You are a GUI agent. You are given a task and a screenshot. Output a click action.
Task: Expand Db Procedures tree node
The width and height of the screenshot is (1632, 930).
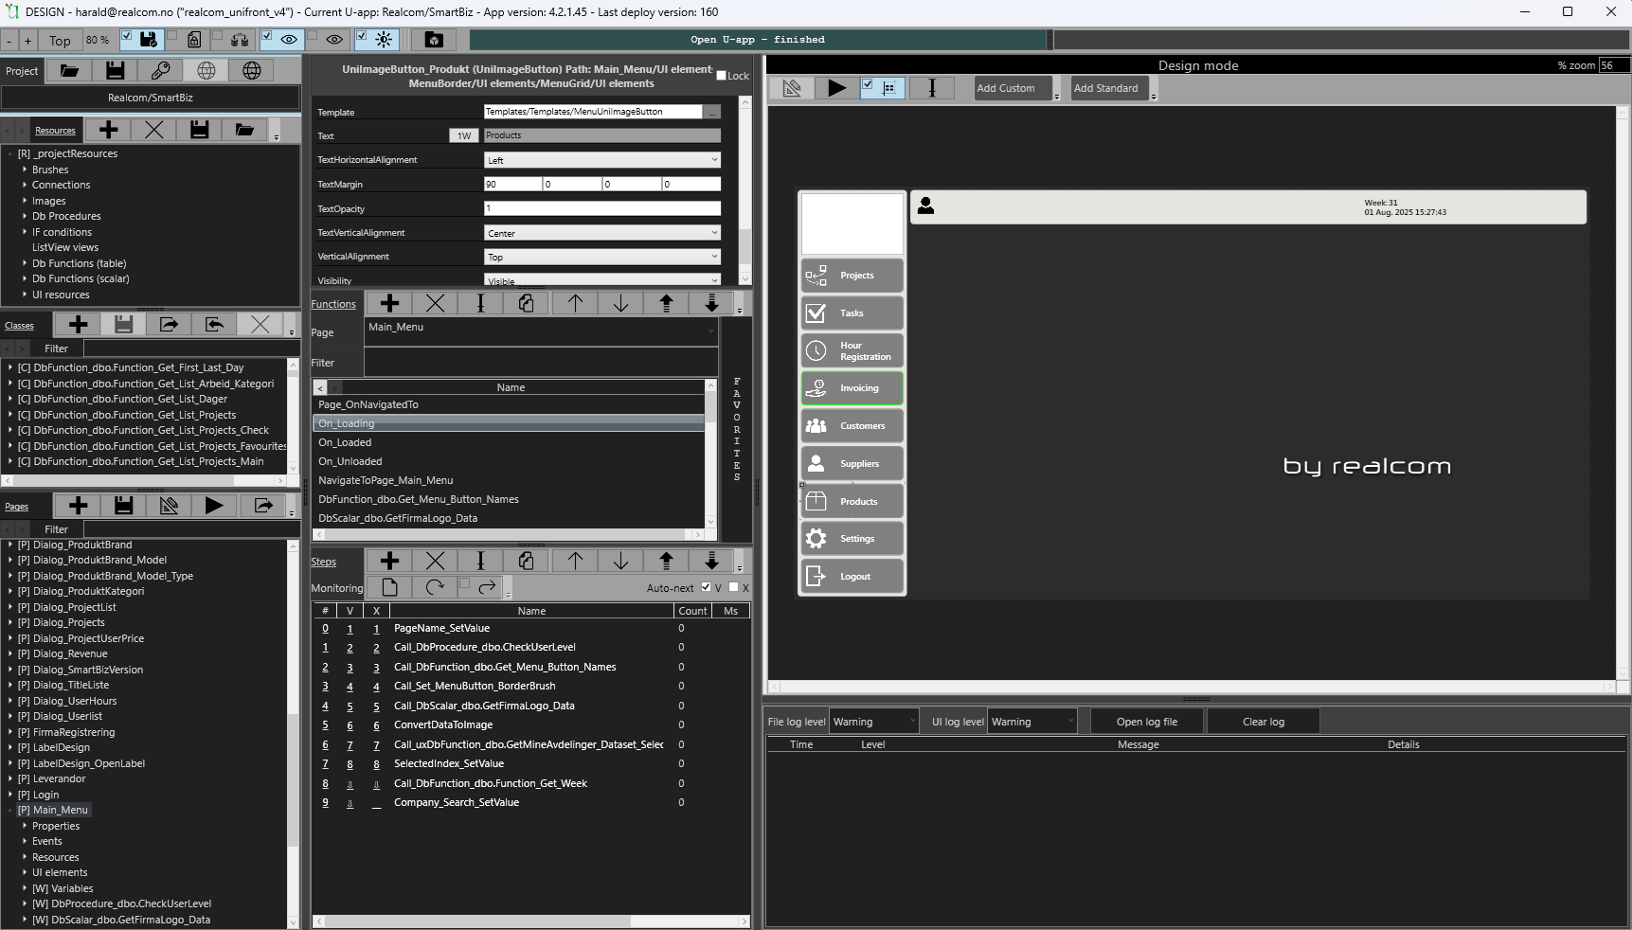click(25, 216)
